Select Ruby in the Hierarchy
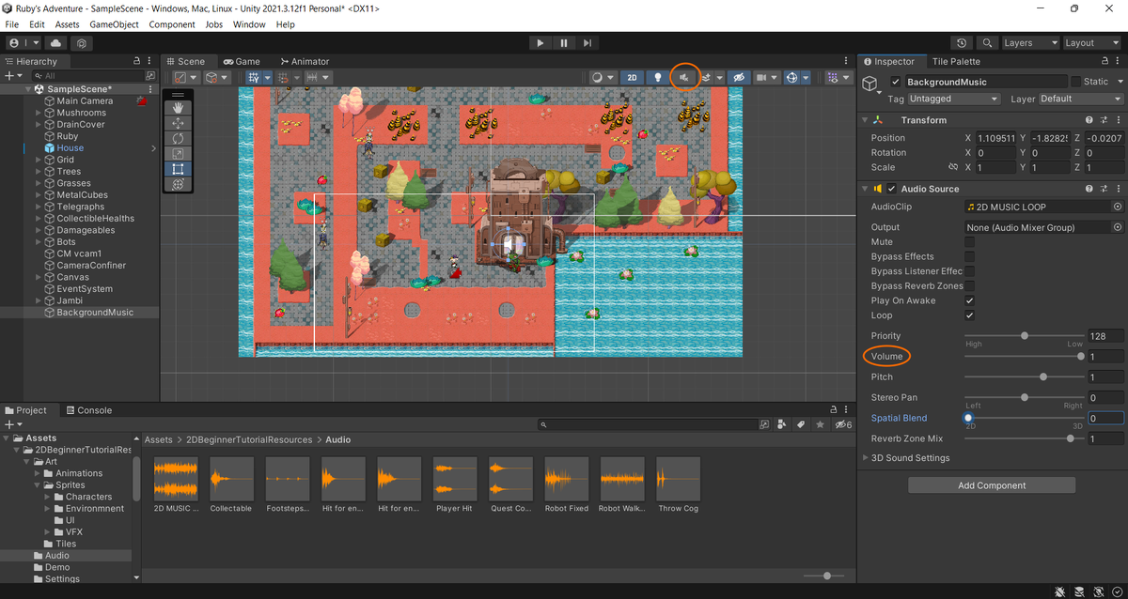1128x599 pixels. pyautogui.click(x=68, y=136)
